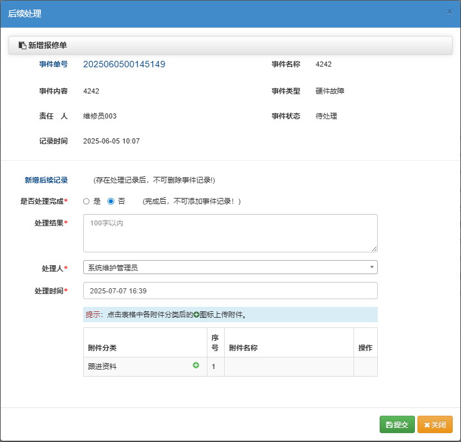Select the 否 radio button
Image resolution: width=461 pixels, height=442 pixels.
(111, 201)
